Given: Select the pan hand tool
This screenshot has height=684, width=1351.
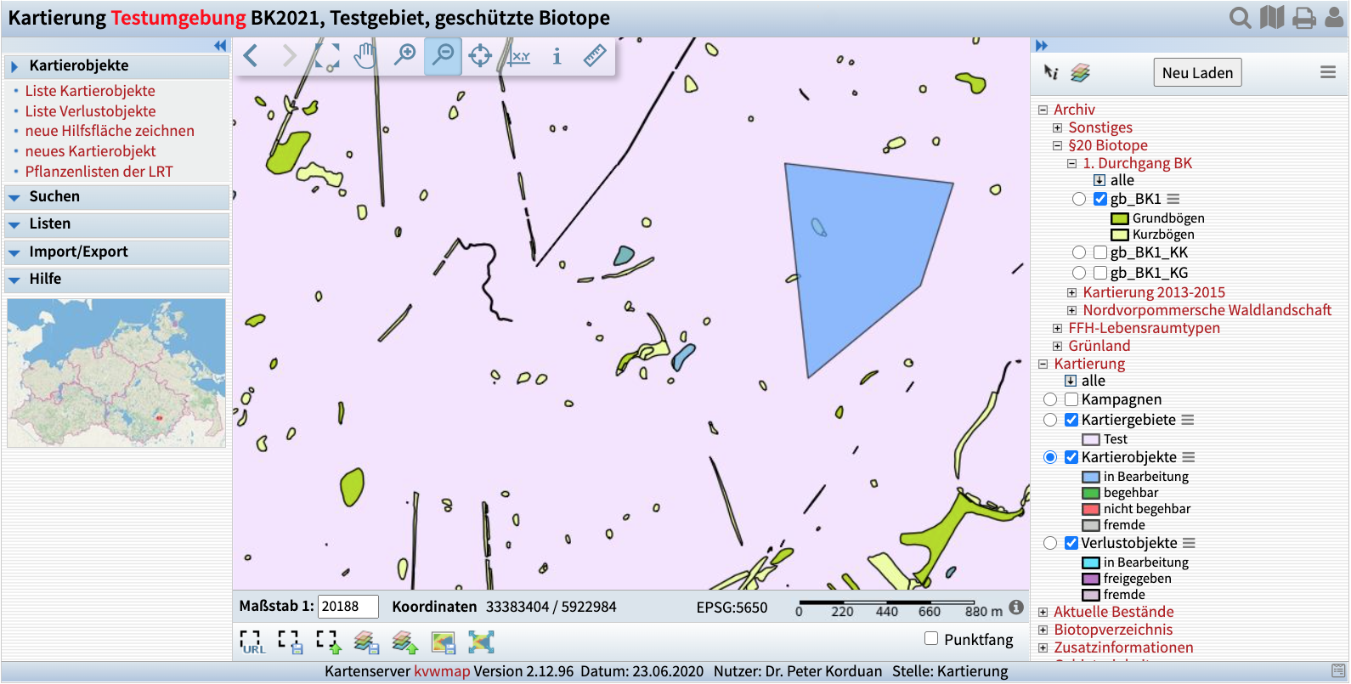Looking at the screenshot, I should 365,56.
